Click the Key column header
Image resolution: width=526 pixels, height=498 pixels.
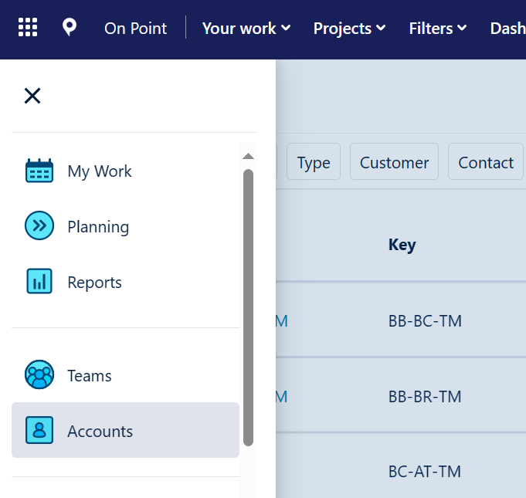click(402, 245)
